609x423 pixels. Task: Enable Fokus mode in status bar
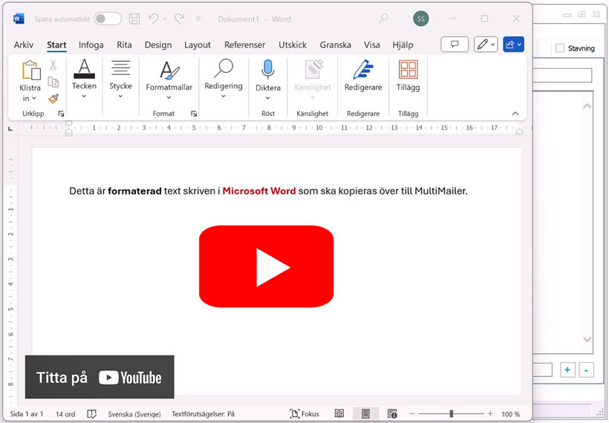[305, 414]
